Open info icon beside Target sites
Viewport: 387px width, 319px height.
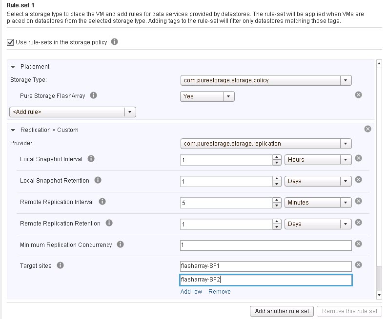click(x=60, y=265)
